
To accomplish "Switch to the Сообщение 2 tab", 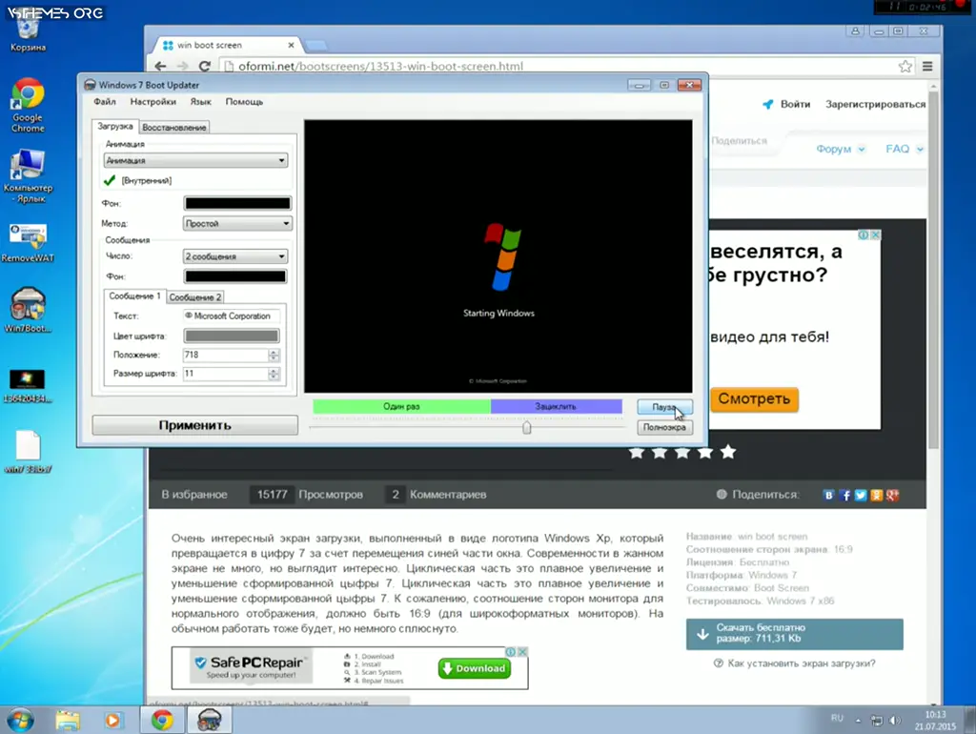I will coord(194,296).
